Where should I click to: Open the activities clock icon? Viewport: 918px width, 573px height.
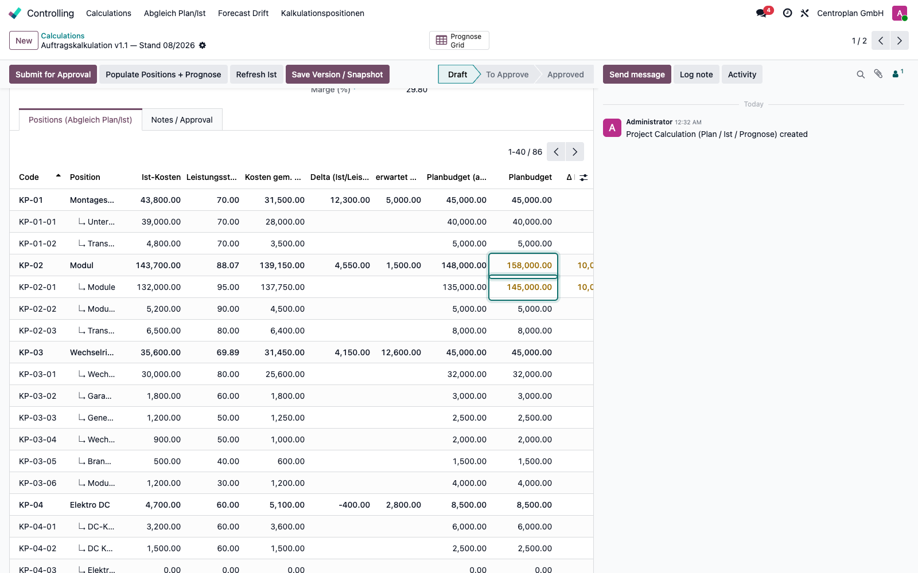pos(788,13)
